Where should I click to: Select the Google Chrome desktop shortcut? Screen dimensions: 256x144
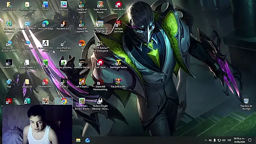[64, 101]
